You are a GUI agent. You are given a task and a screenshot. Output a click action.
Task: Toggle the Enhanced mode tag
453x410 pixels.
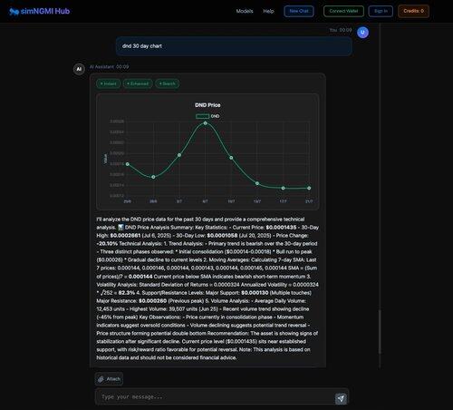(x=138, y=83)
